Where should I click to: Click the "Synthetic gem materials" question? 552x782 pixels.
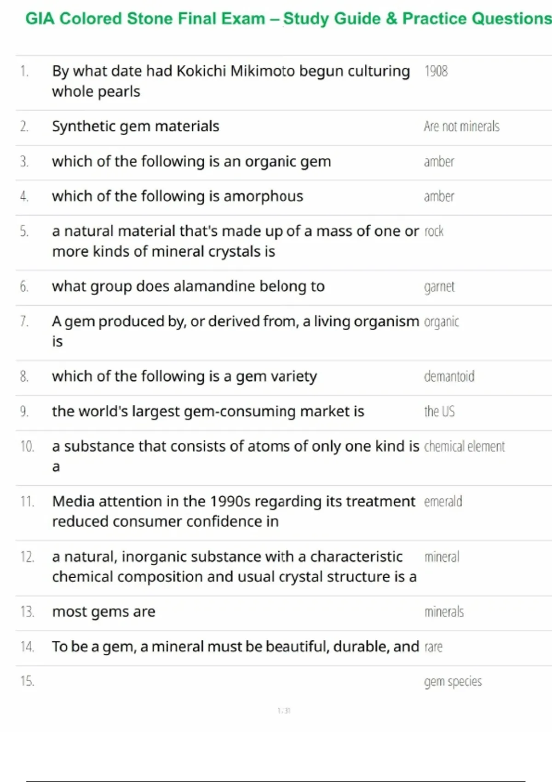135,126
